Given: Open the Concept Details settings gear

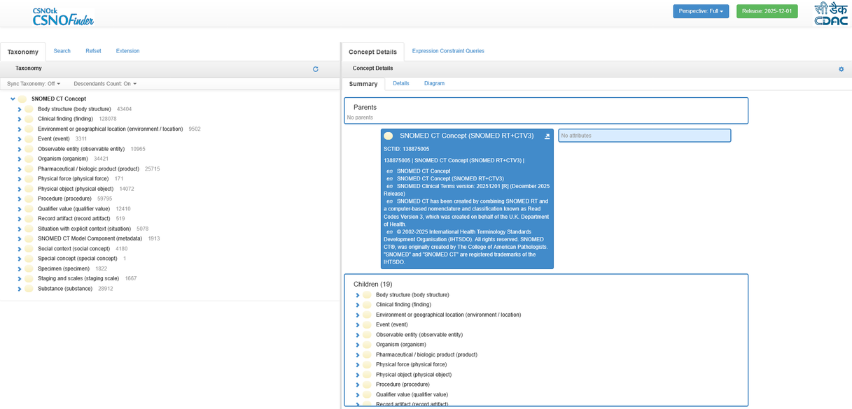Looking at the screenshot, I should (841, 69).
